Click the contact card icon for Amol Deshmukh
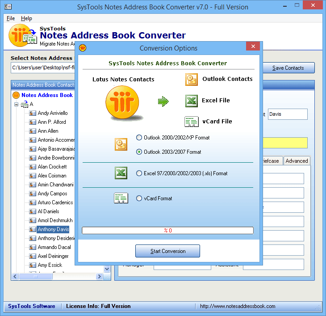Image resolution: width=326 pixels, height=316 pixels. [x=33, y=220]
